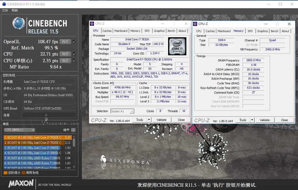Run the OpenGL benchmark with 执行 button
Viewport: 298px width, 190px height.
pyautogui.click(x=65, y=41)
